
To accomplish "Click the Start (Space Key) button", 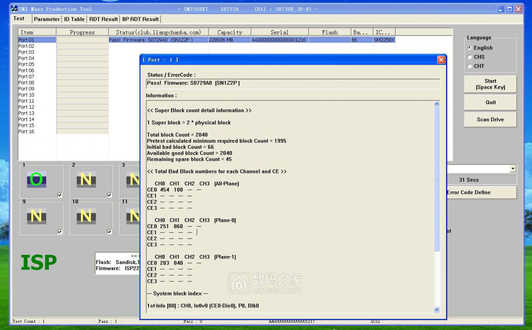I will 490,84.
